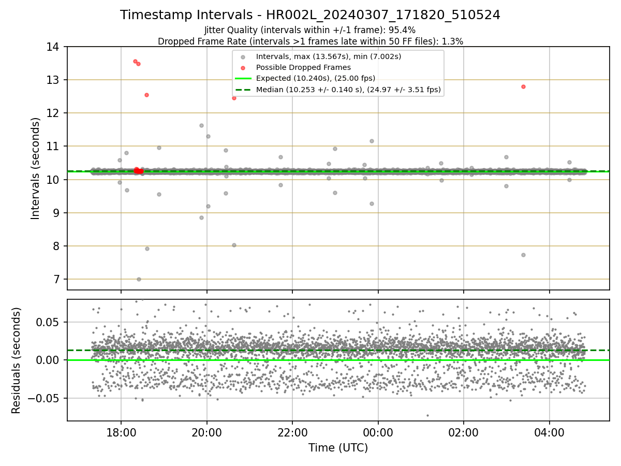
Task: Click the '22:00' x-axis tick label
Action: click(x=292, y=432)
